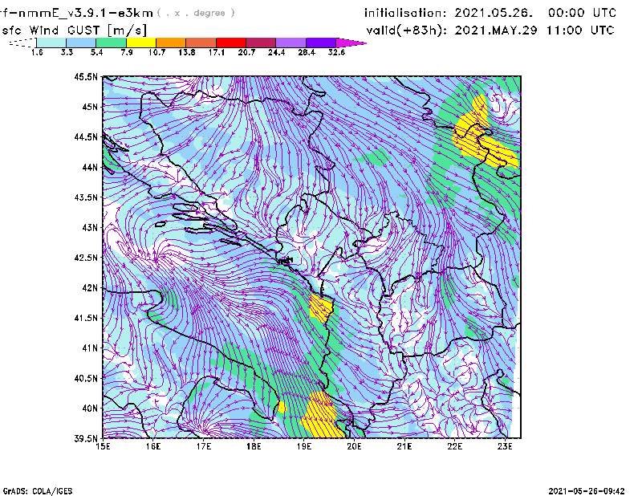Select the violet legend swatch after 28.4
Image resolution: width=642 pixels, height=496 pixels.
320,43
